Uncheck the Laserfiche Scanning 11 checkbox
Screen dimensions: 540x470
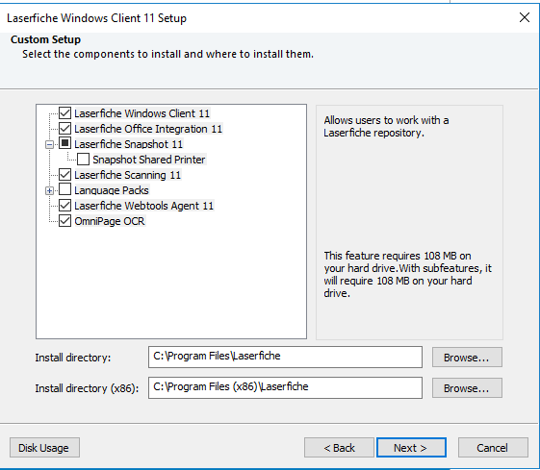(64, 175)
